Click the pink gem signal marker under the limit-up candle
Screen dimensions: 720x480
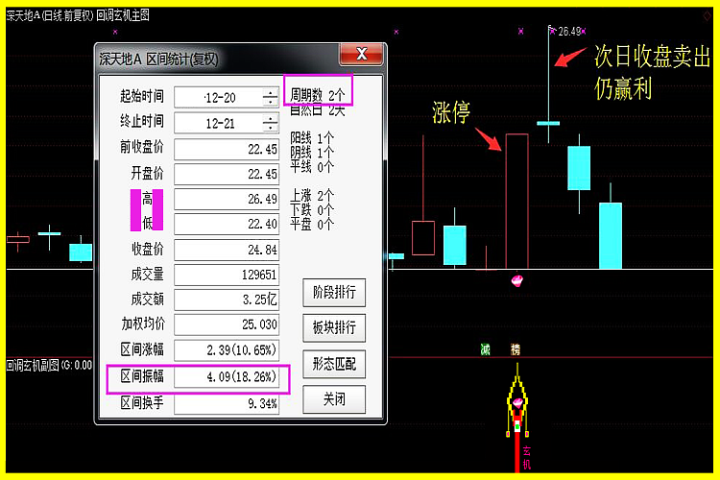[516, 280]
